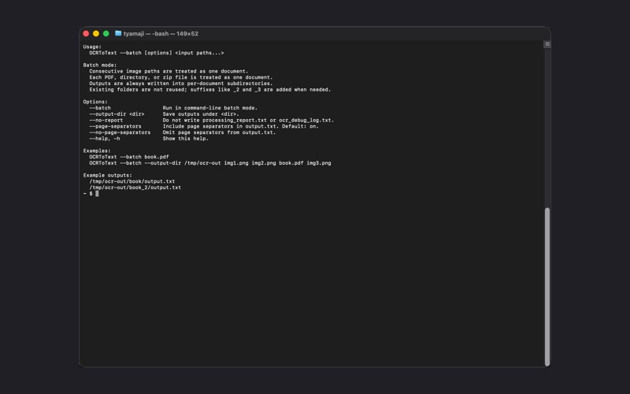Click the 'Examples:' heading
This screenshot has width=630, height=394.
tap(97, 151)
